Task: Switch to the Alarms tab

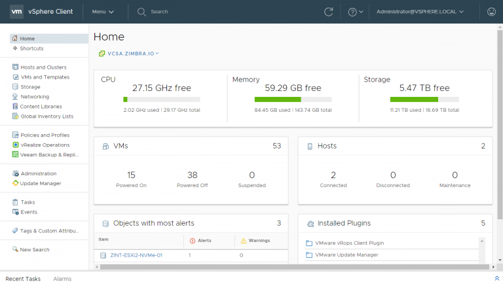Action: coord(62,279)
